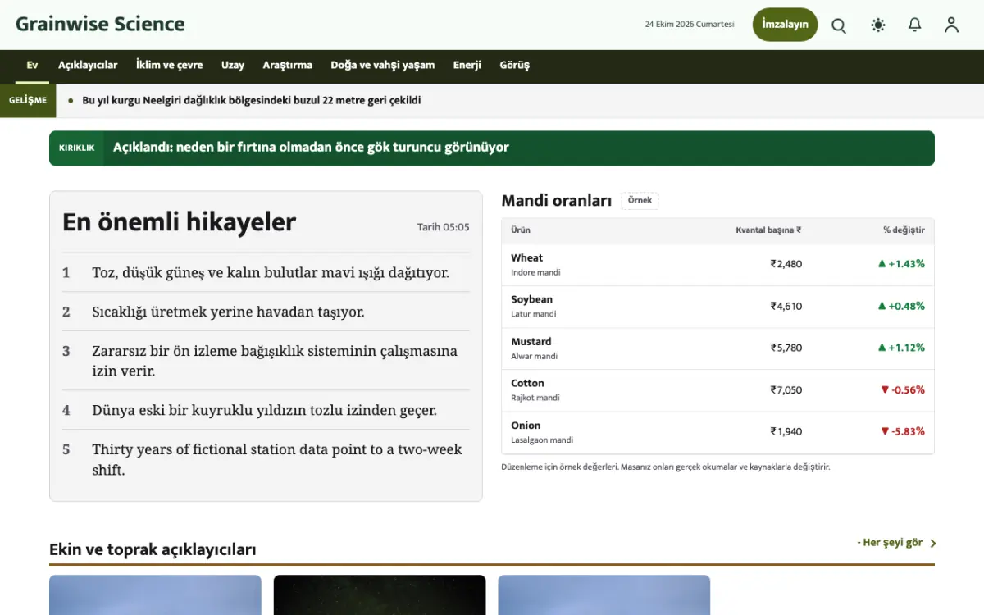
Task: Click the Örnek badge next to Mandi oranları
Action: [x=640, y=201]
